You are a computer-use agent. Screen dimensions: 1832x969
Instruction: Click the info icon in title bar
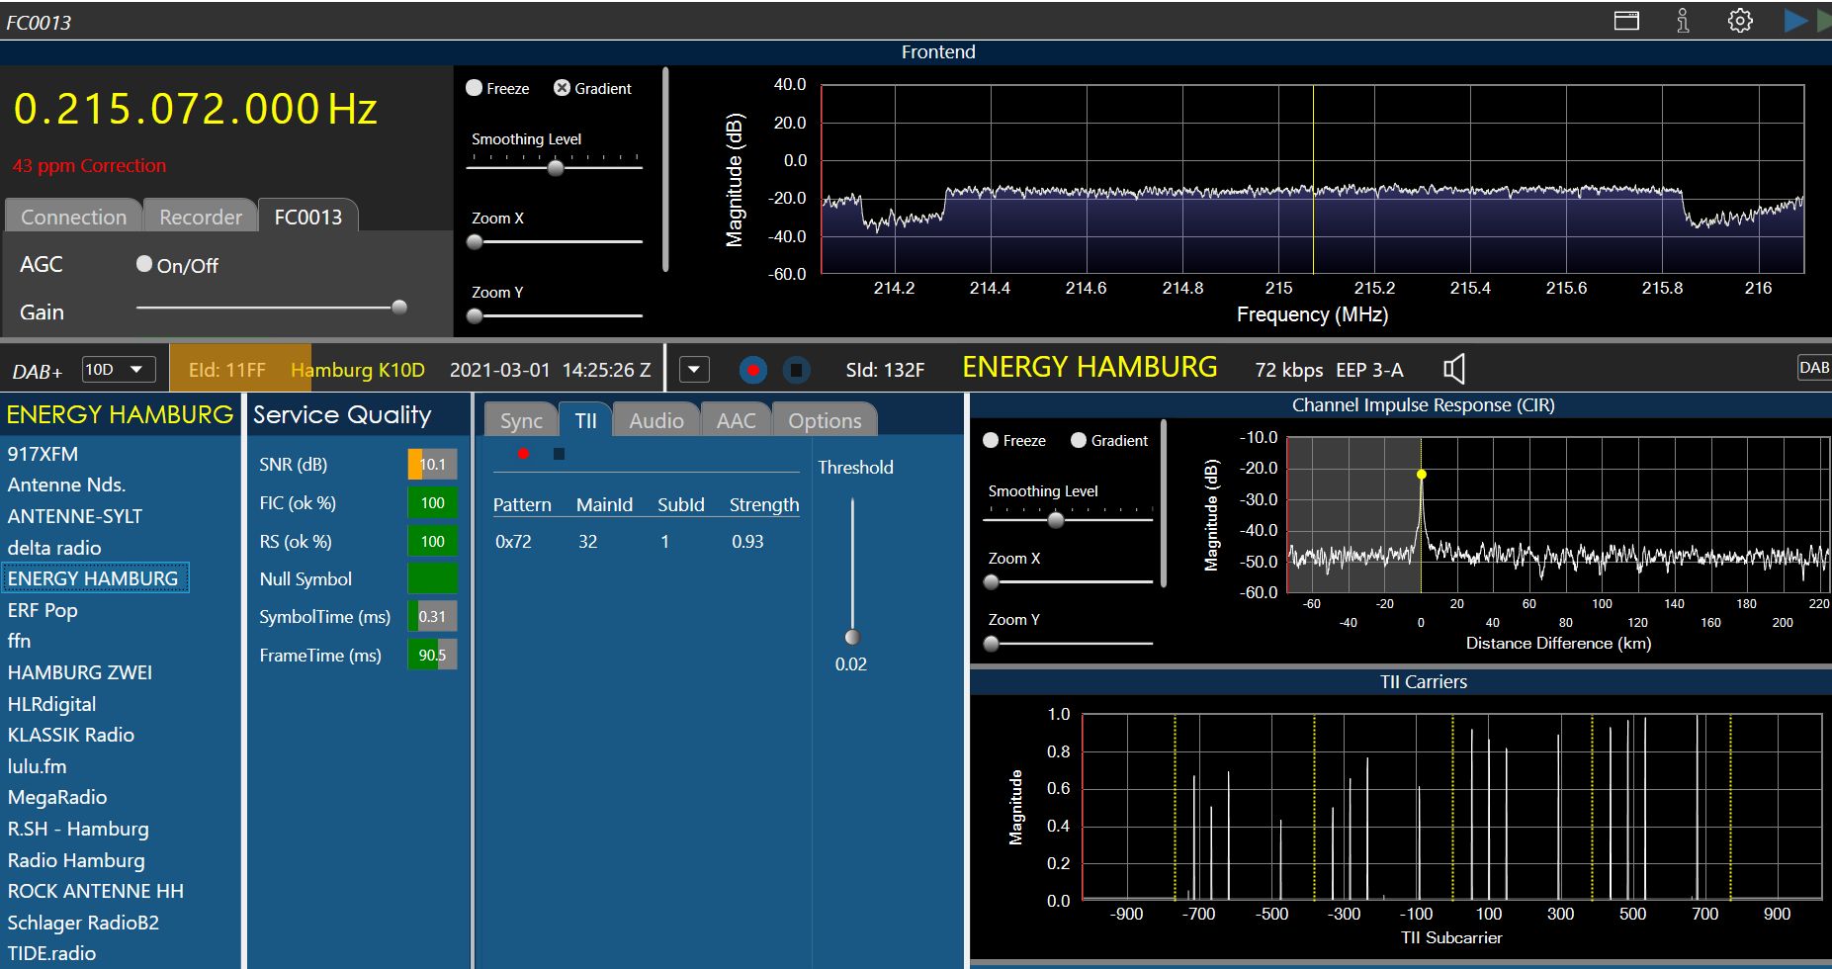point(1683,21)
